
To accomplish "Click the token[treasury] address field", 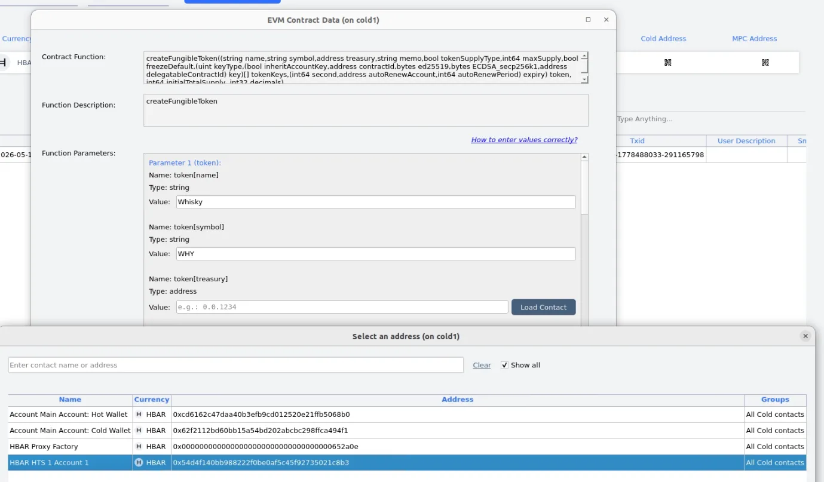I will [342, 307].
